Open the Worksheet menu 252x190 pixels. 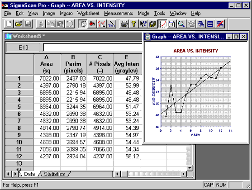tap(88, 13)
